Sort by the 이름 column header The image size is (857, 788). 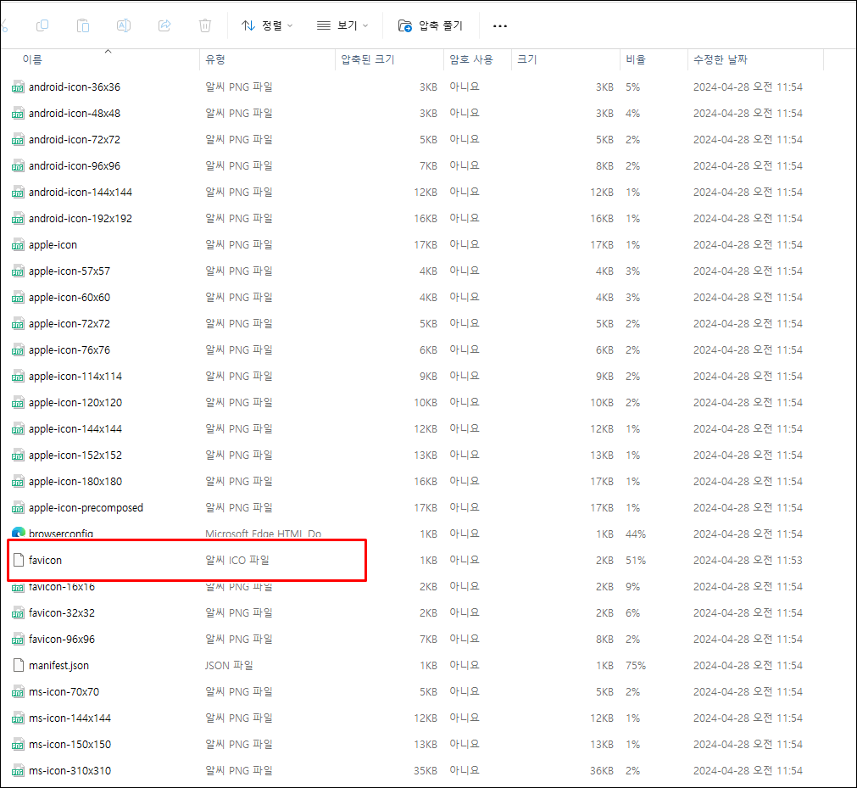[x=32, y=59]
